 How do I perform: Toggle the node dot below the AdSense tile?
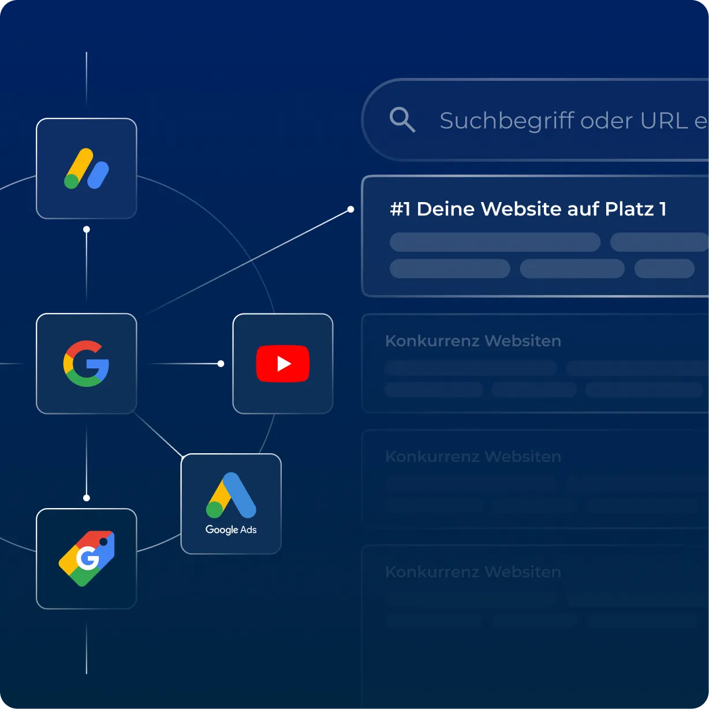coord(87,229)
